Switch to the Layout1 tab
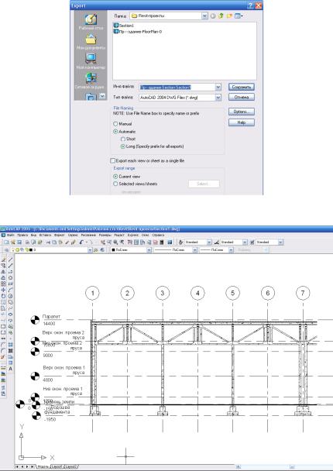The width and height of the screenshot is (333, 471). (x=57, y=466)
